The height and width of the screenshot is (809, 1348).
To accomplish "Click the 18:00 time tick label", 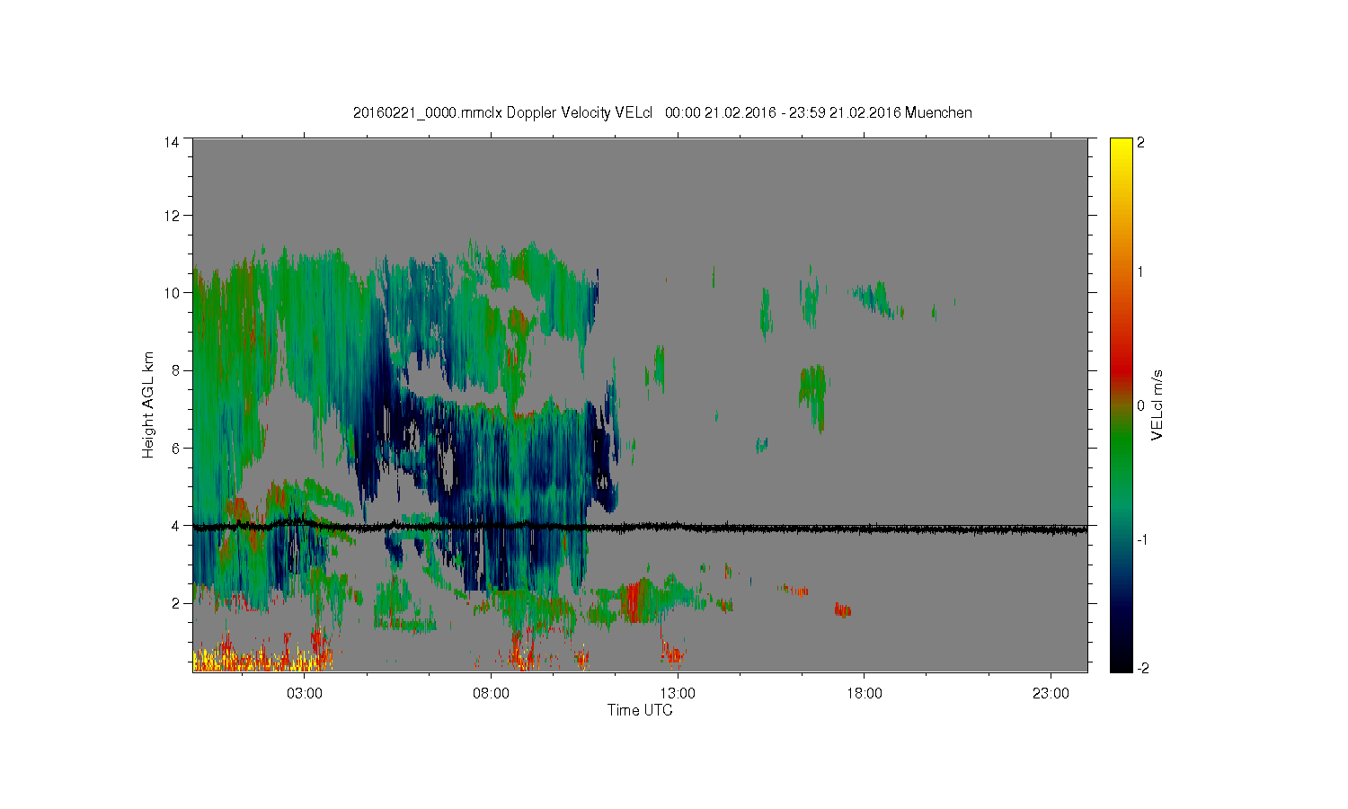I will coord(865,694).
